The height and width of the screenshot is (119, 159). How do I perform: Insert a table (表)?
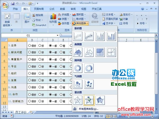(x=16, y=18)
